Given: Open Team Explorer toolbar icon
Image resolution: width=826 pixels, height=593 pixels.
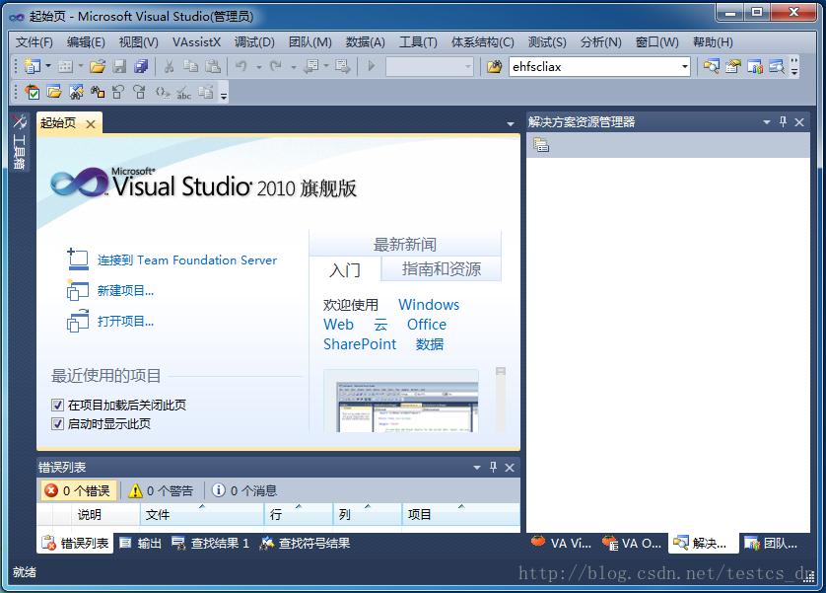Looking at the screenshot, I should [x=755, y=67].
